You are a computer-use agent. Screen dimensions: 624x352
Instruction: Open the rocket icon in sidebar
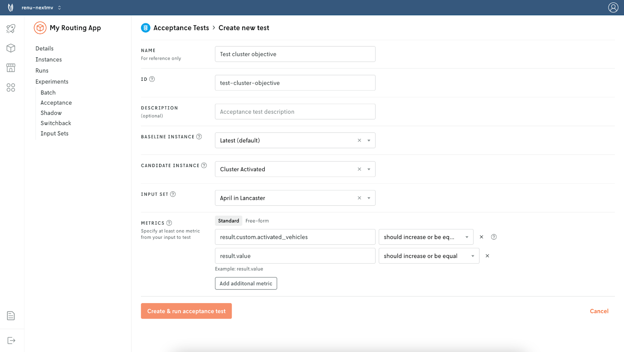pyautogui.click(x=11, y=28)
